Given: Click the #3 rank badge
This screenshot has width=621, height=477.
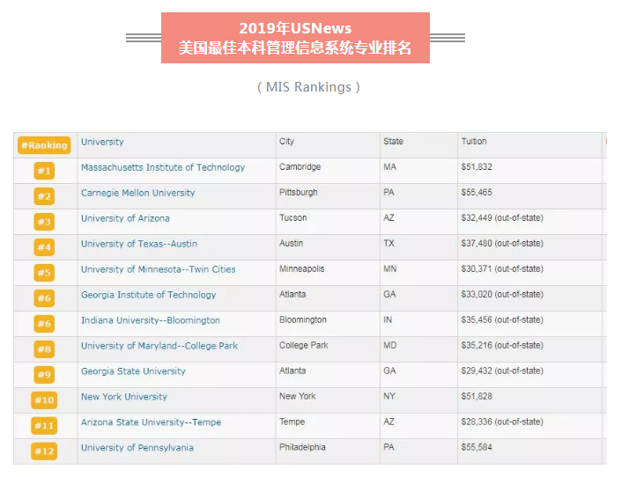Looking at the screenshot, I should click(x=44, y=222).
